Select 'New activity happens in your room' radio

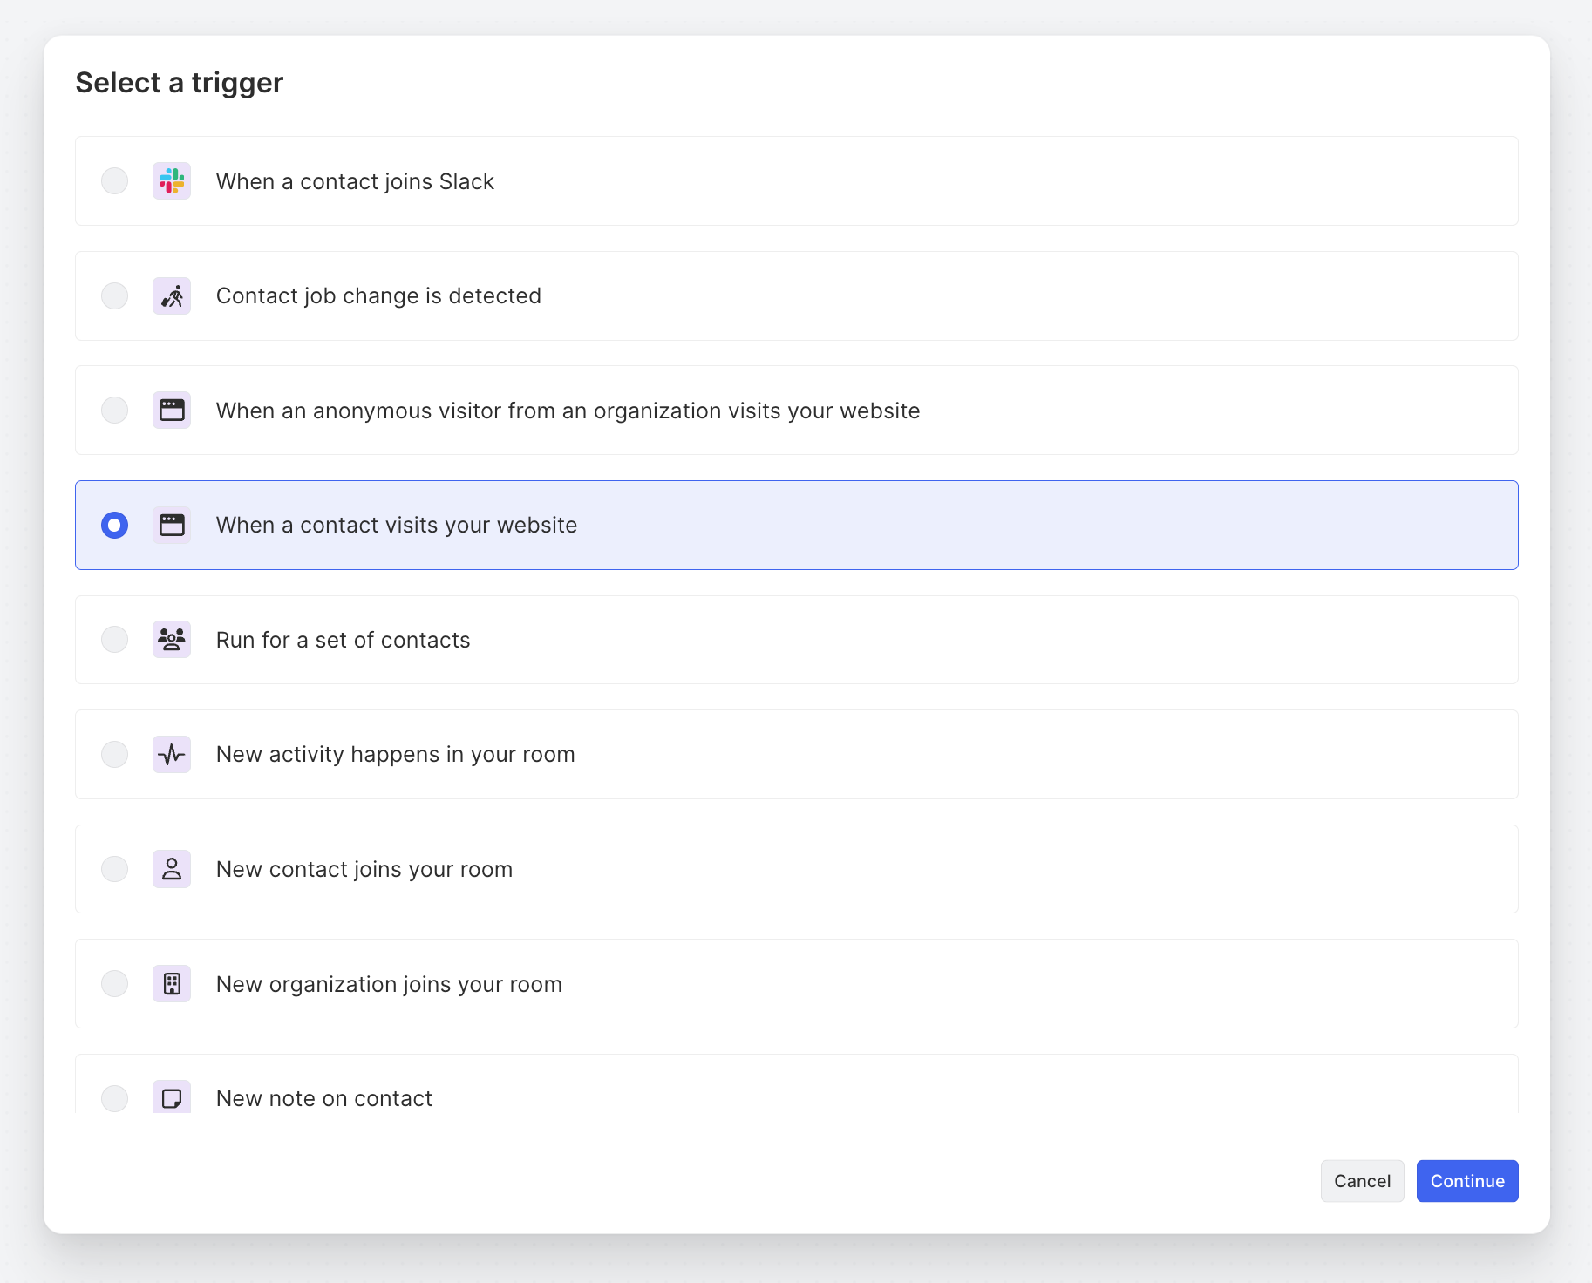pos(114,755)
